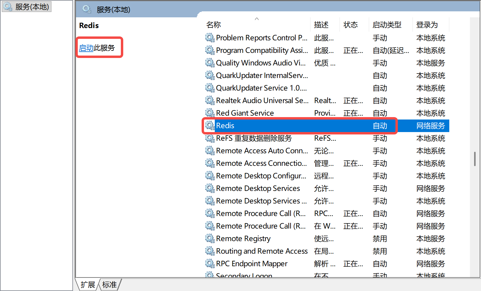Click the gear icon of Remote Procedure Call 手动 row
The image size is (481, 291).
point(210,226)
